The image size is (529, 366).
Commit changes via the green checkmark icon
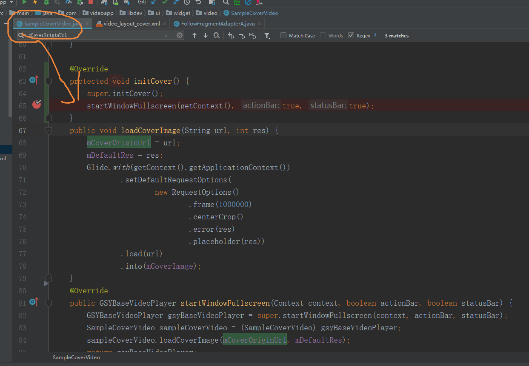164,3
